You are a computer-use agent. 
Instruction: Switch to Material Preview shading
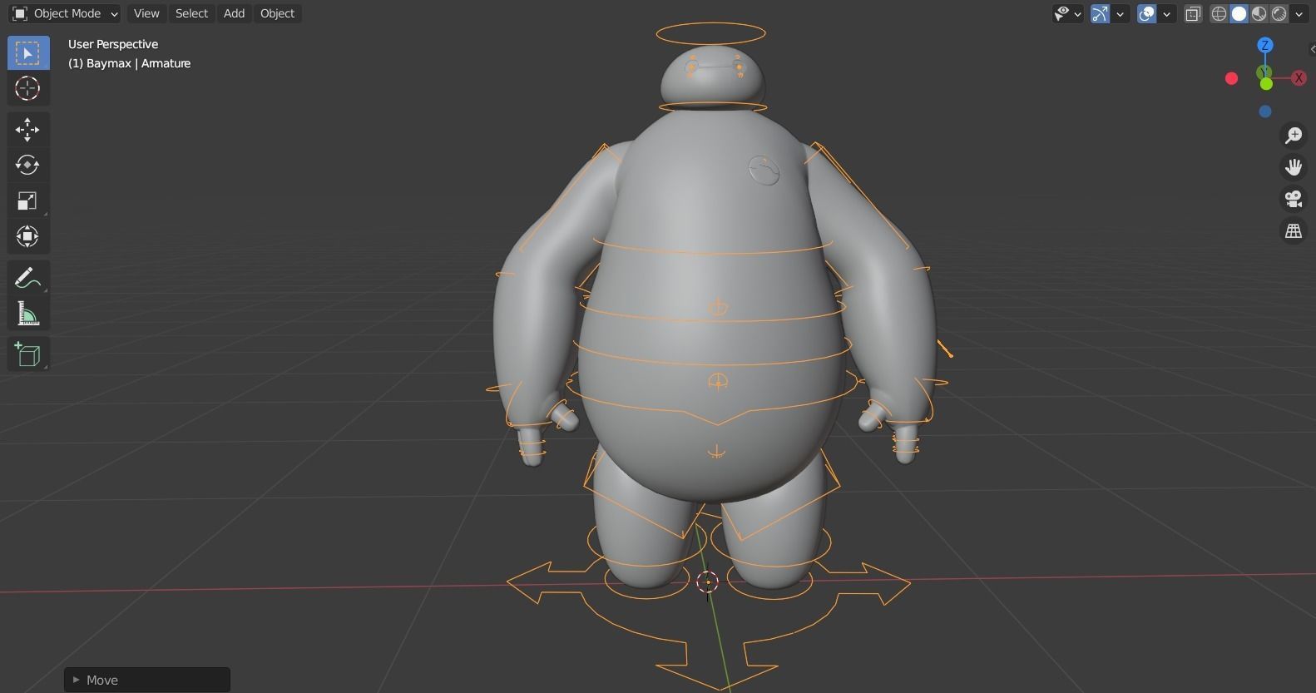(1259, 13)
